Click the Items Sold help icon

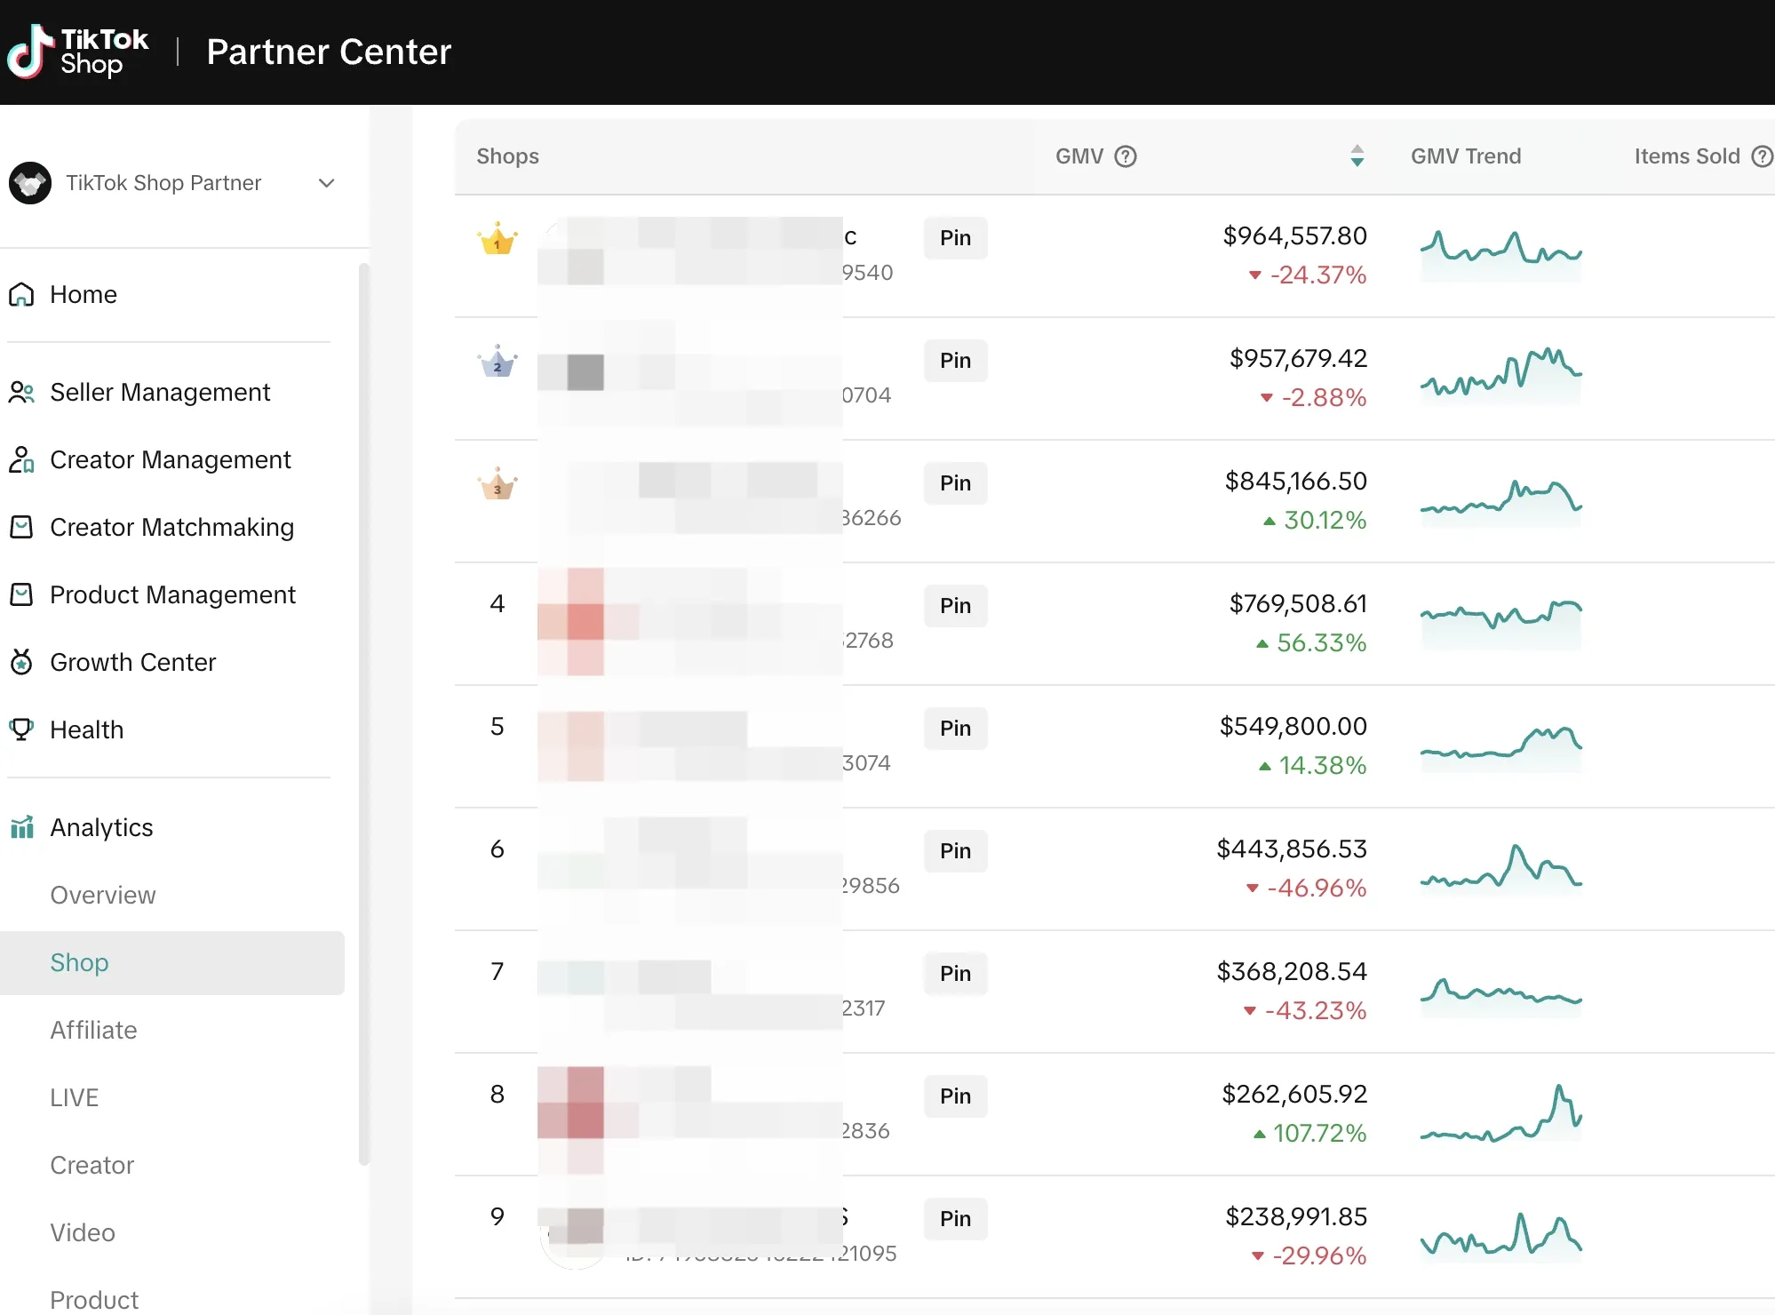click(1762, 156)
